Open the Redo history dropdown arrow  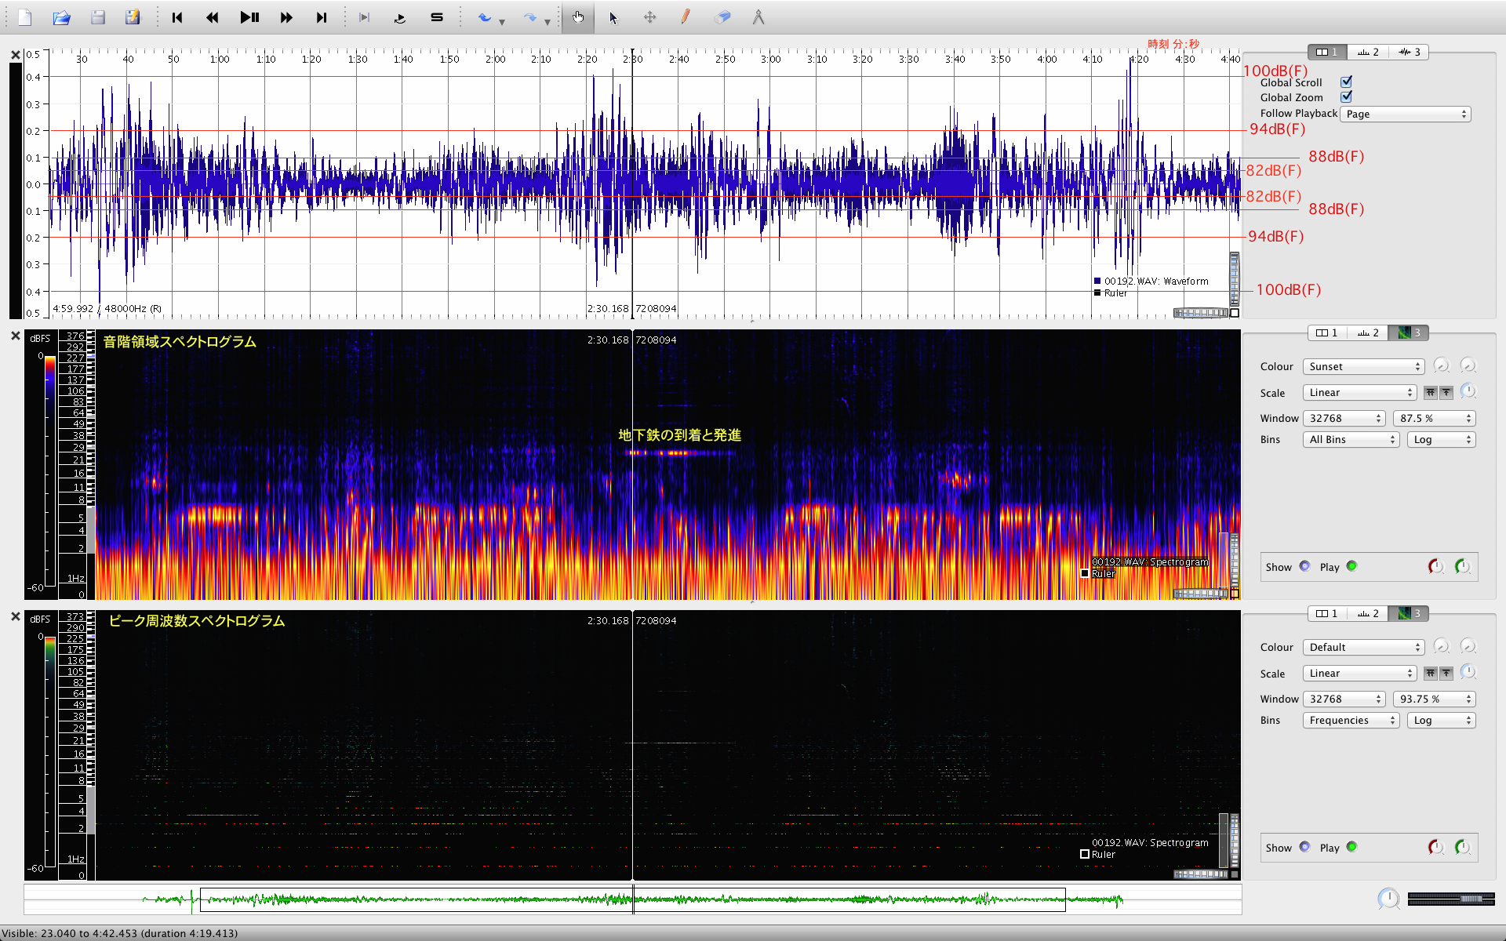click(x=547, y=22)
